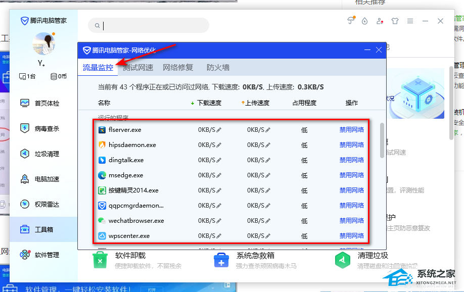Sort by 名称 column header
The image size is (464, 292).
(104, 103)
